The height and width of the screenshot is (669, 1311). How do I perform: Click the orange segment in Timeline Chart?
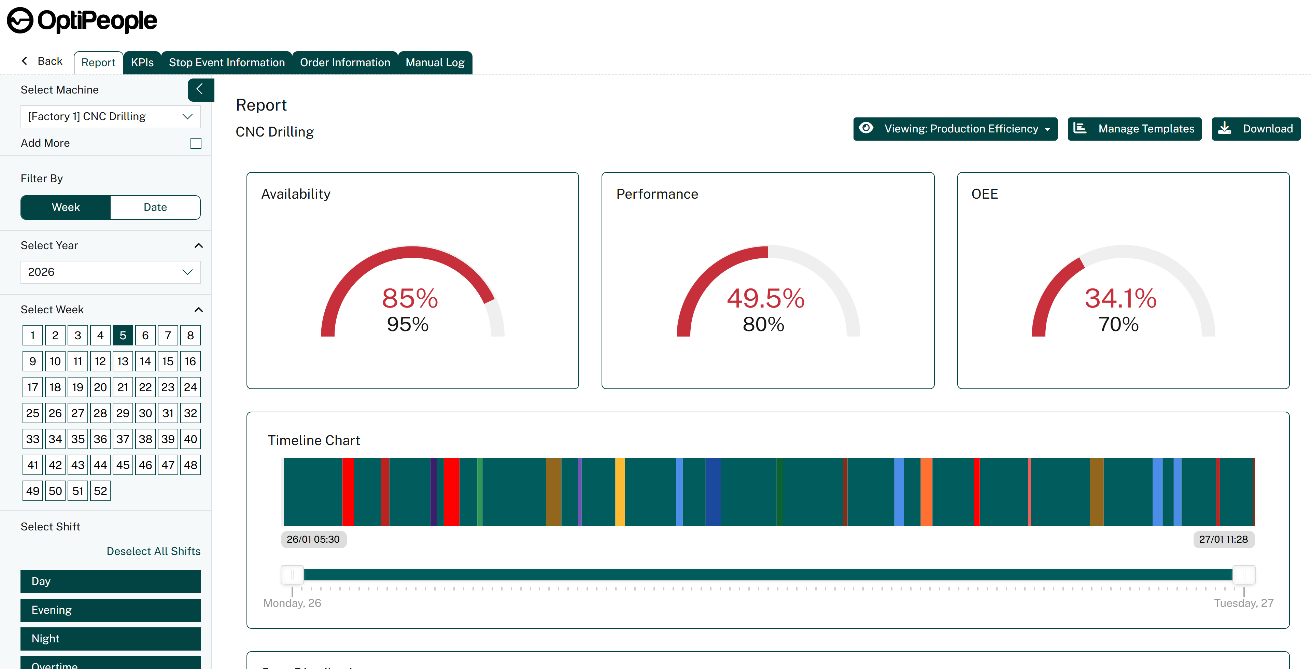(926, 492)
